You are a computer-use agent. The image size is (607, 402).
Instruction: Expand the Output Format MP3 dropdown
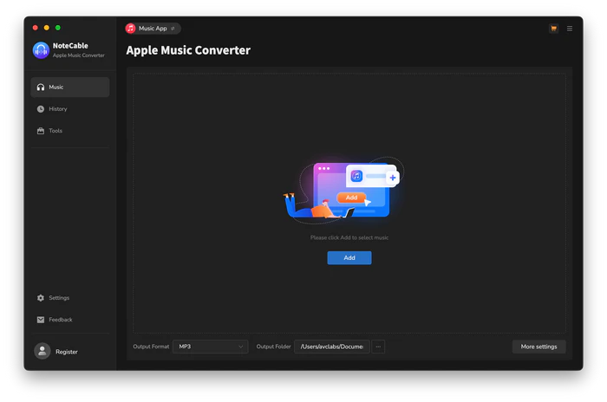[210, 347]
